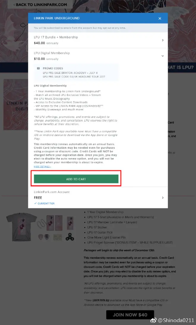Select the LPU 17 T-shirt image
This screenshot has width=196, height=325.
click(x=22, y=227)
